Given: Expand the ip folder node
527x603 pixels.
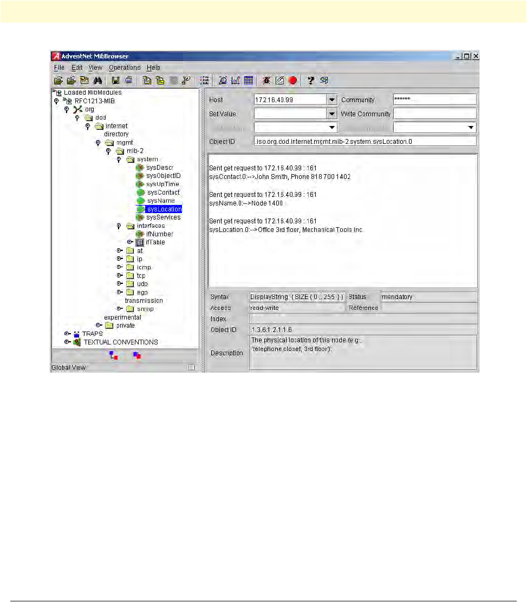Looking at the screenshot, I should [x=120, y=259].
